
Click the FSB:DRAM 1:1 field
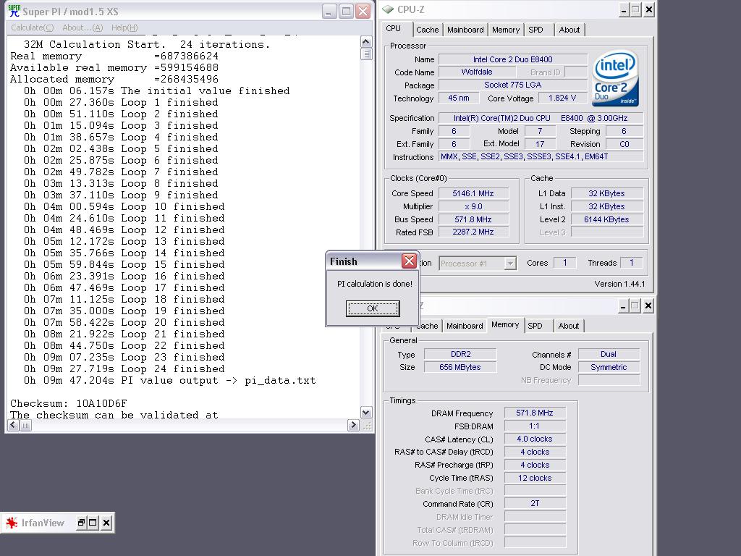coord(535,426)
